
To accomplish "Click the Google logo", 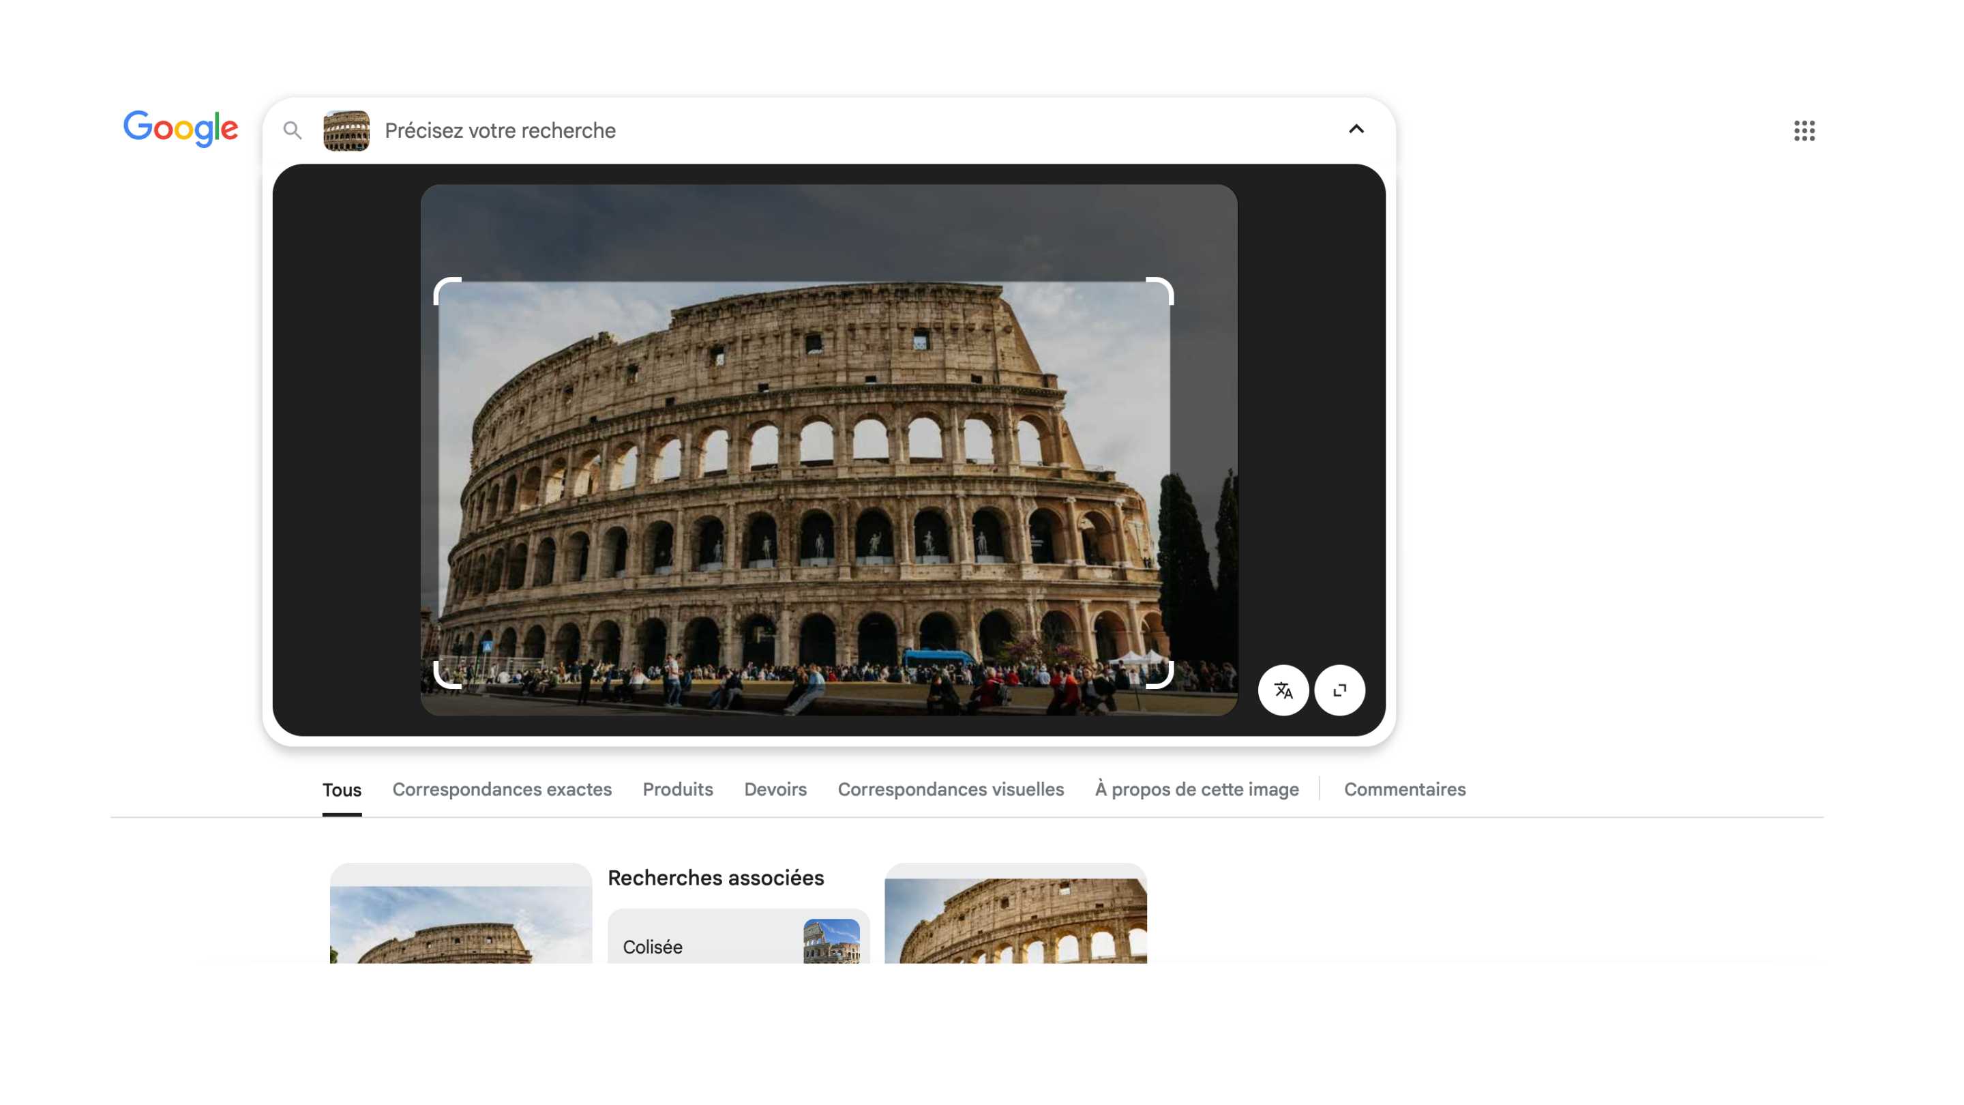I will click(181, 129).
